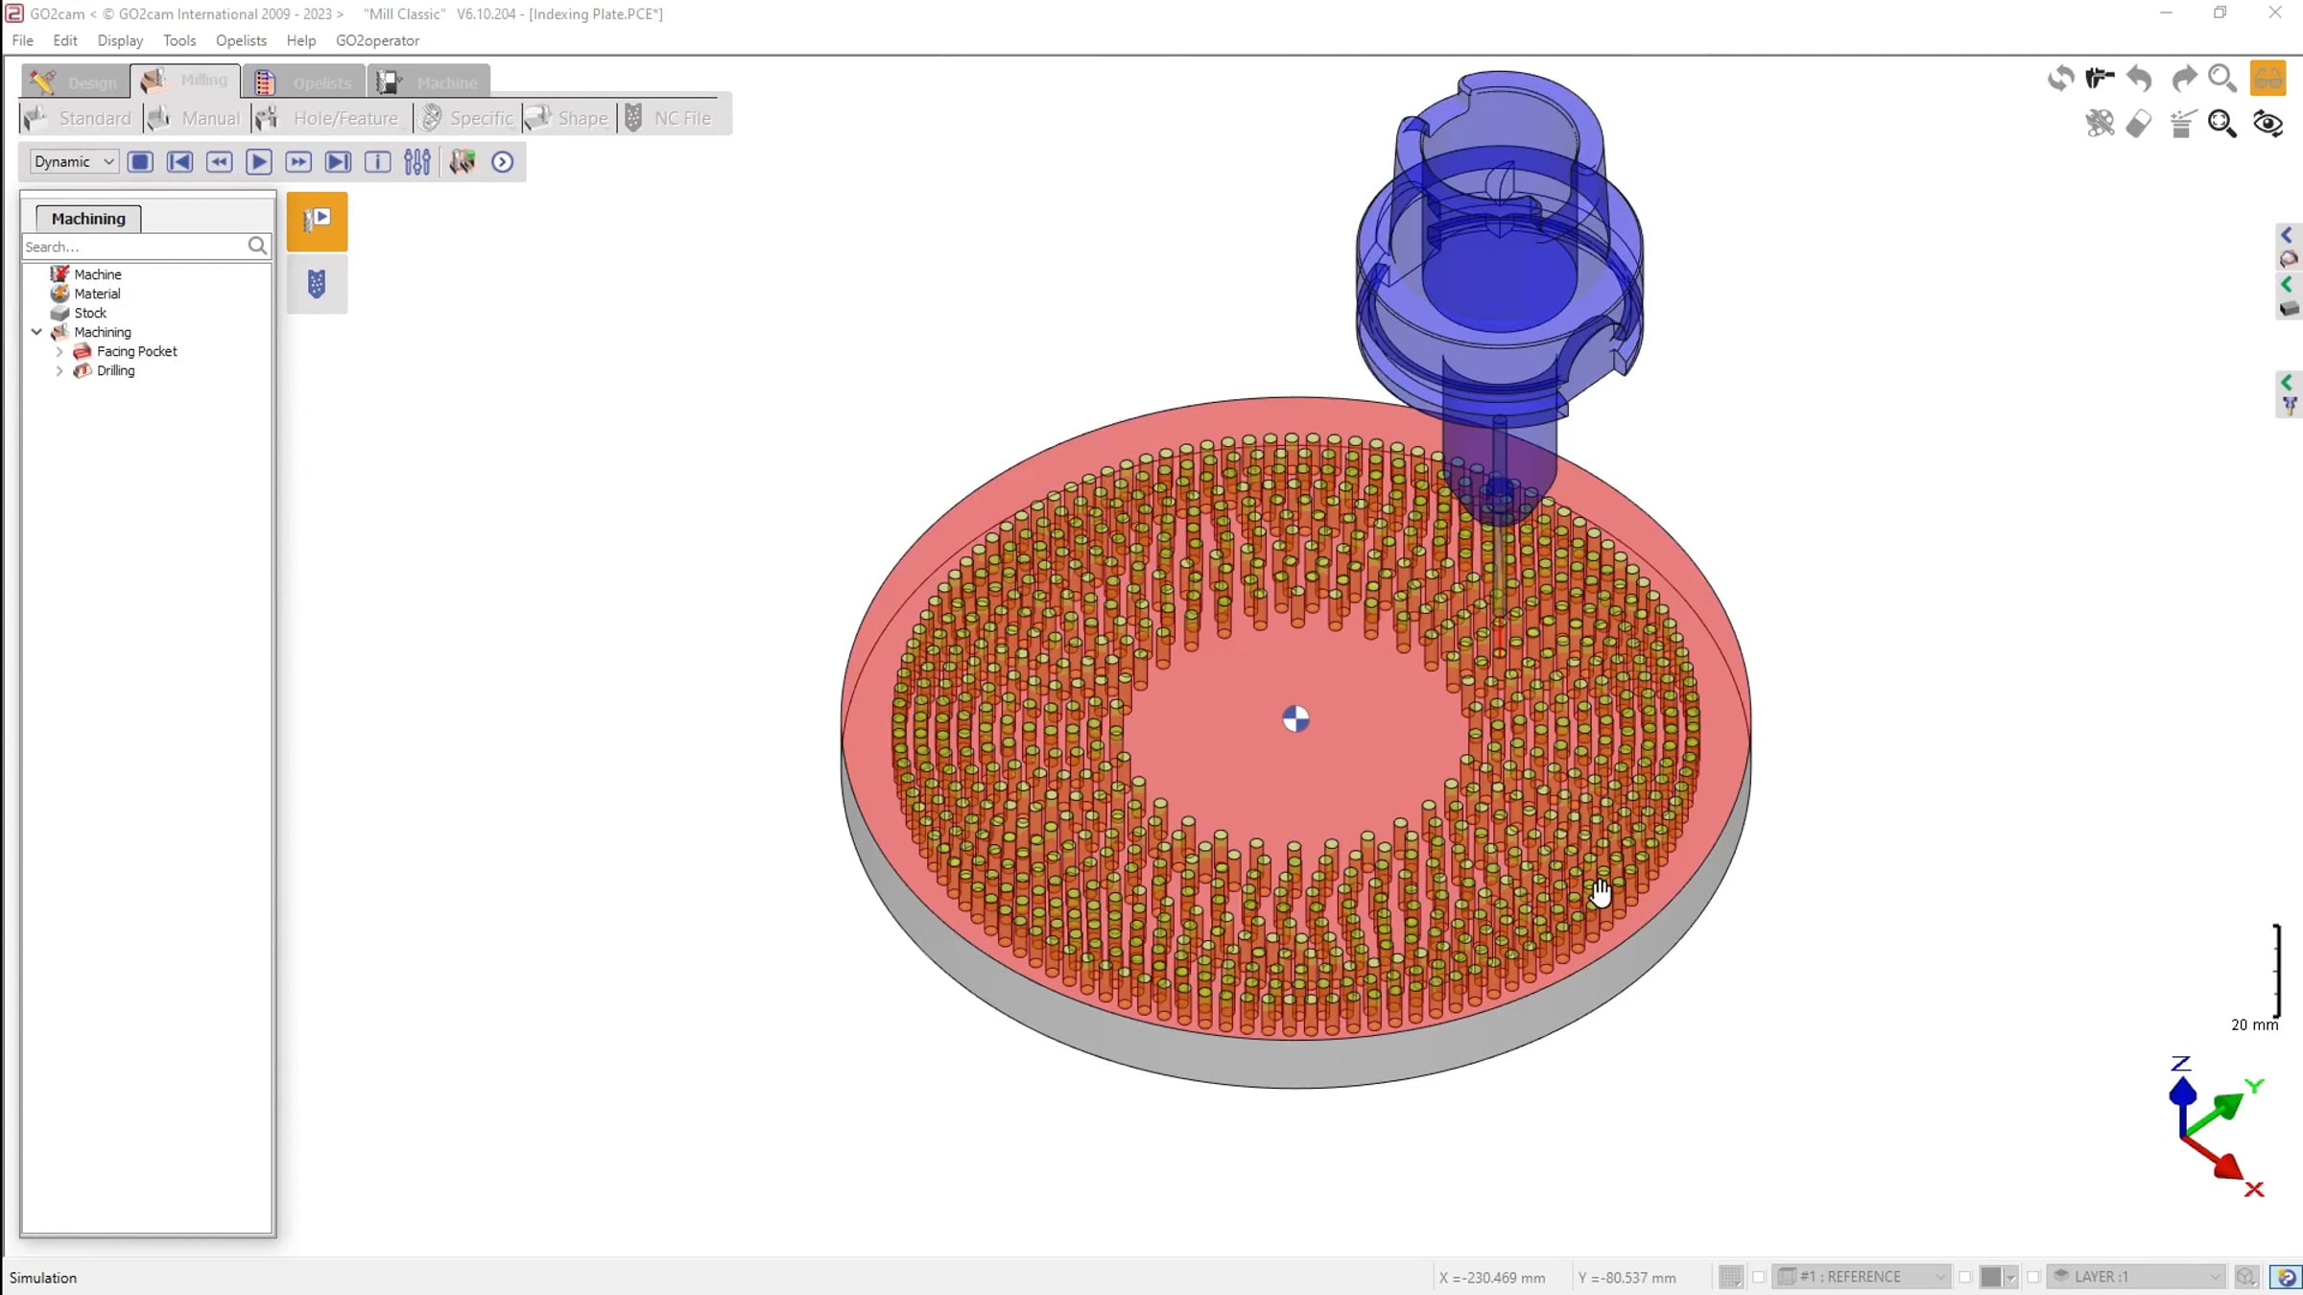This screenshot has width=2303, height=1295.
Task: Toggle the orange glasses view icon
Action: [2268, 78]
